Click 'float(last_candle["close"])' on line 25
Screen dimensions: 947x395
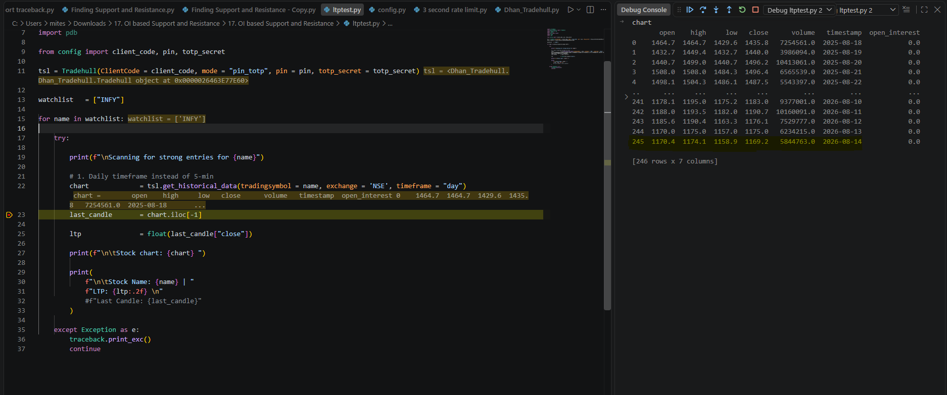[x=200, y=234]
